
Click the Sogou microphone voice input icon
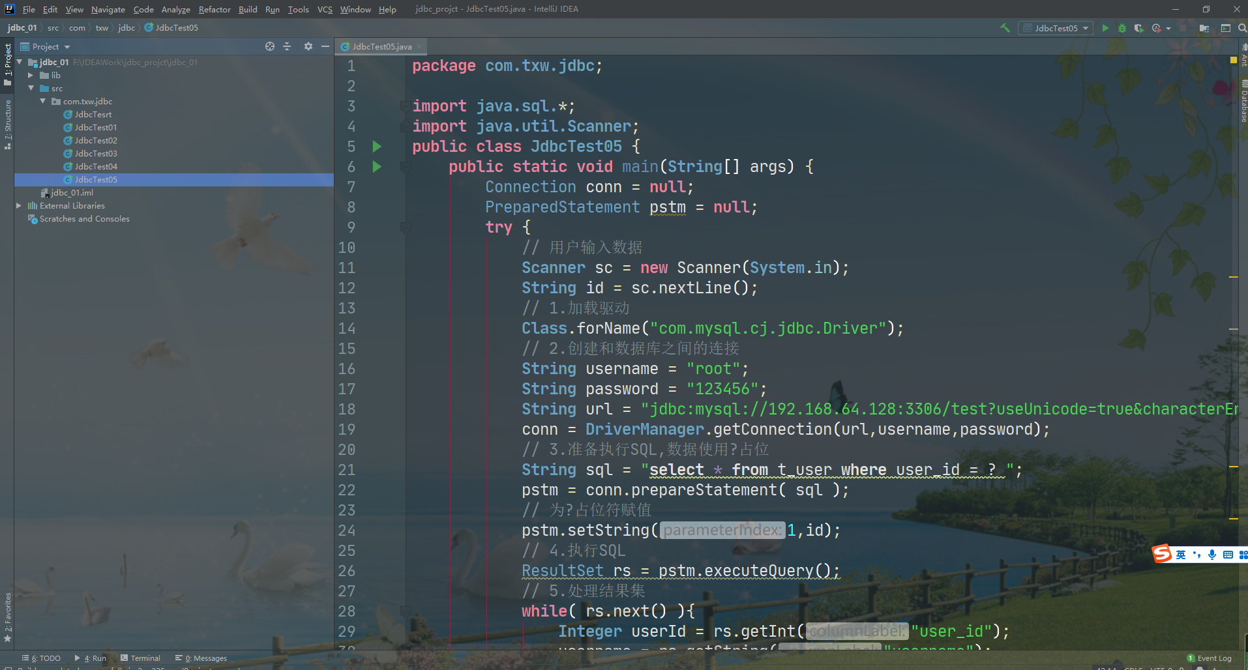pyautogui.click(x=1212, y=555)
